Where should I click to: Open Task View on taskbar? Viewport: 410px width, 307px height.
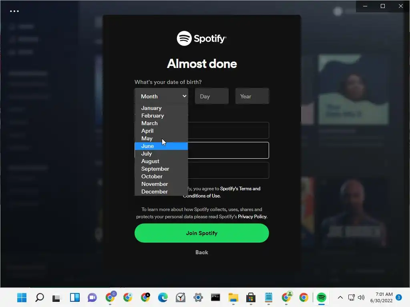pos(56,297)
